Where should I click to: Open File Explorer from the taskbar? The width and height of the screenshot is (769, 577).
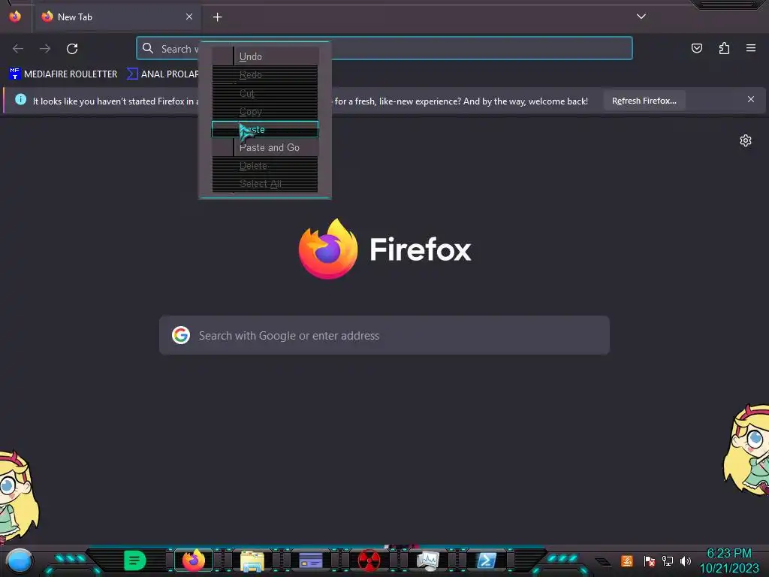coord(252,560)
